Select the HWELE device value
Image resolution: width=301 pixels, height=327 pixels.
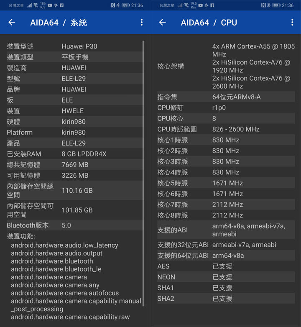pyautogui.click(x=73, y=111)
